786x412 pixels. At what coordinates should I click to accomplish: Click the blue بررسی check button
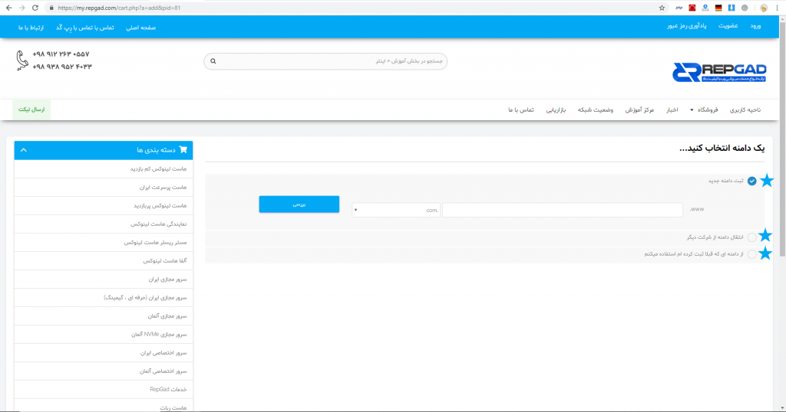(299, 204)
